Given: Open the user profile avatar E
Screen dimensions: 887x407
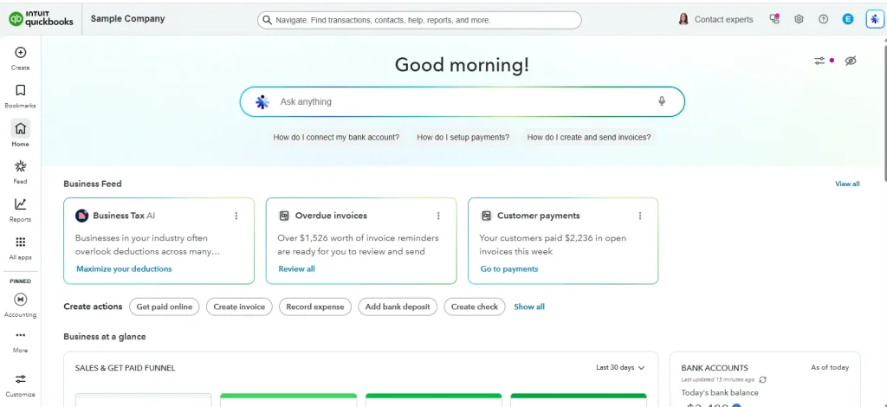Looking at the screenshot, I should pyautogui.click(x=847, y=19).
